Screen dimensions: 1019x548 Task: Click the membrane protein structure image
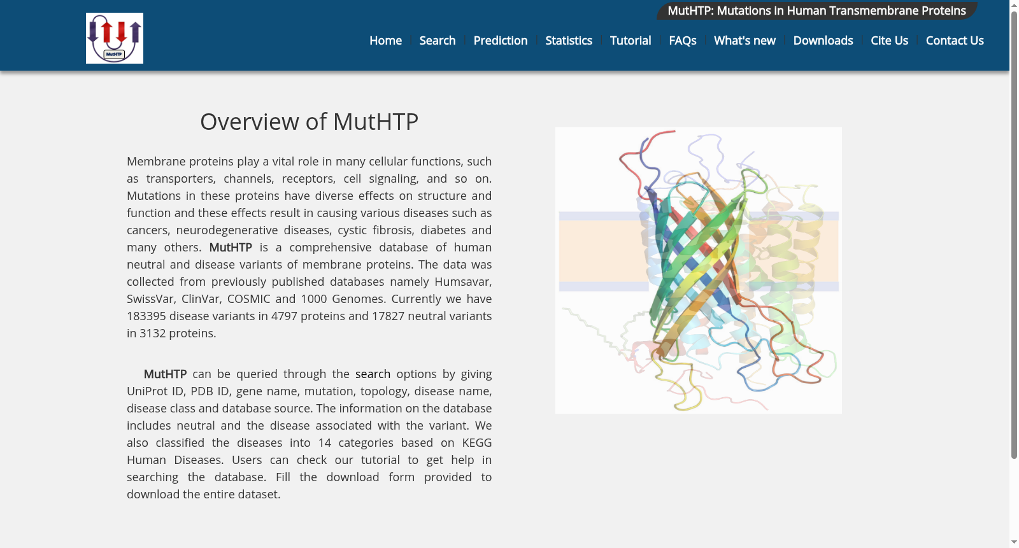coord(699,270)
